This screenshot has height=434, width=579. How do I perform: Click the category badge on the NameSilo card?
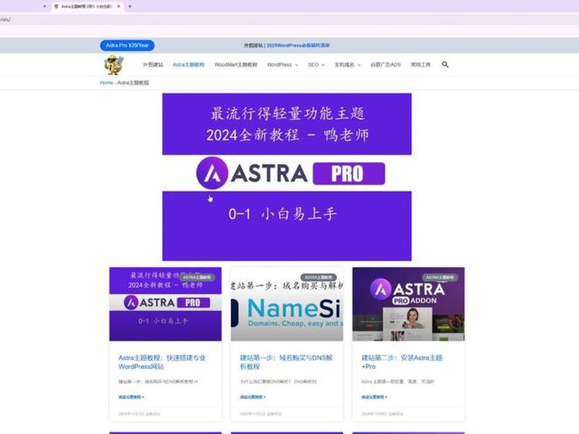(x=318, y=277)
